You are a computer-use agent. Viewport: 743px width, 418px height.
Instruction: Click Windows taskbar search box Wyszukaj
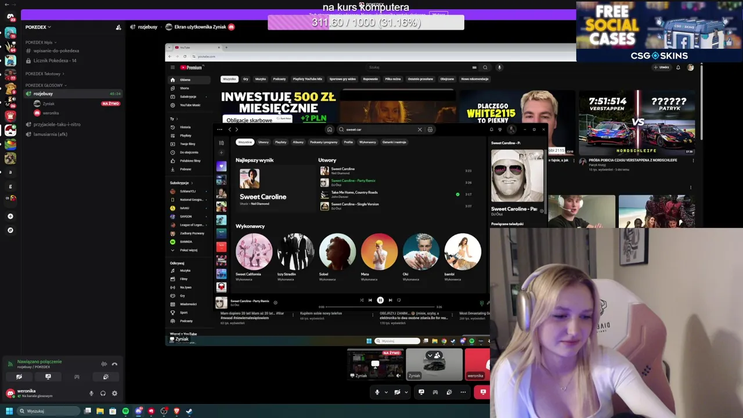click(48, 411)
